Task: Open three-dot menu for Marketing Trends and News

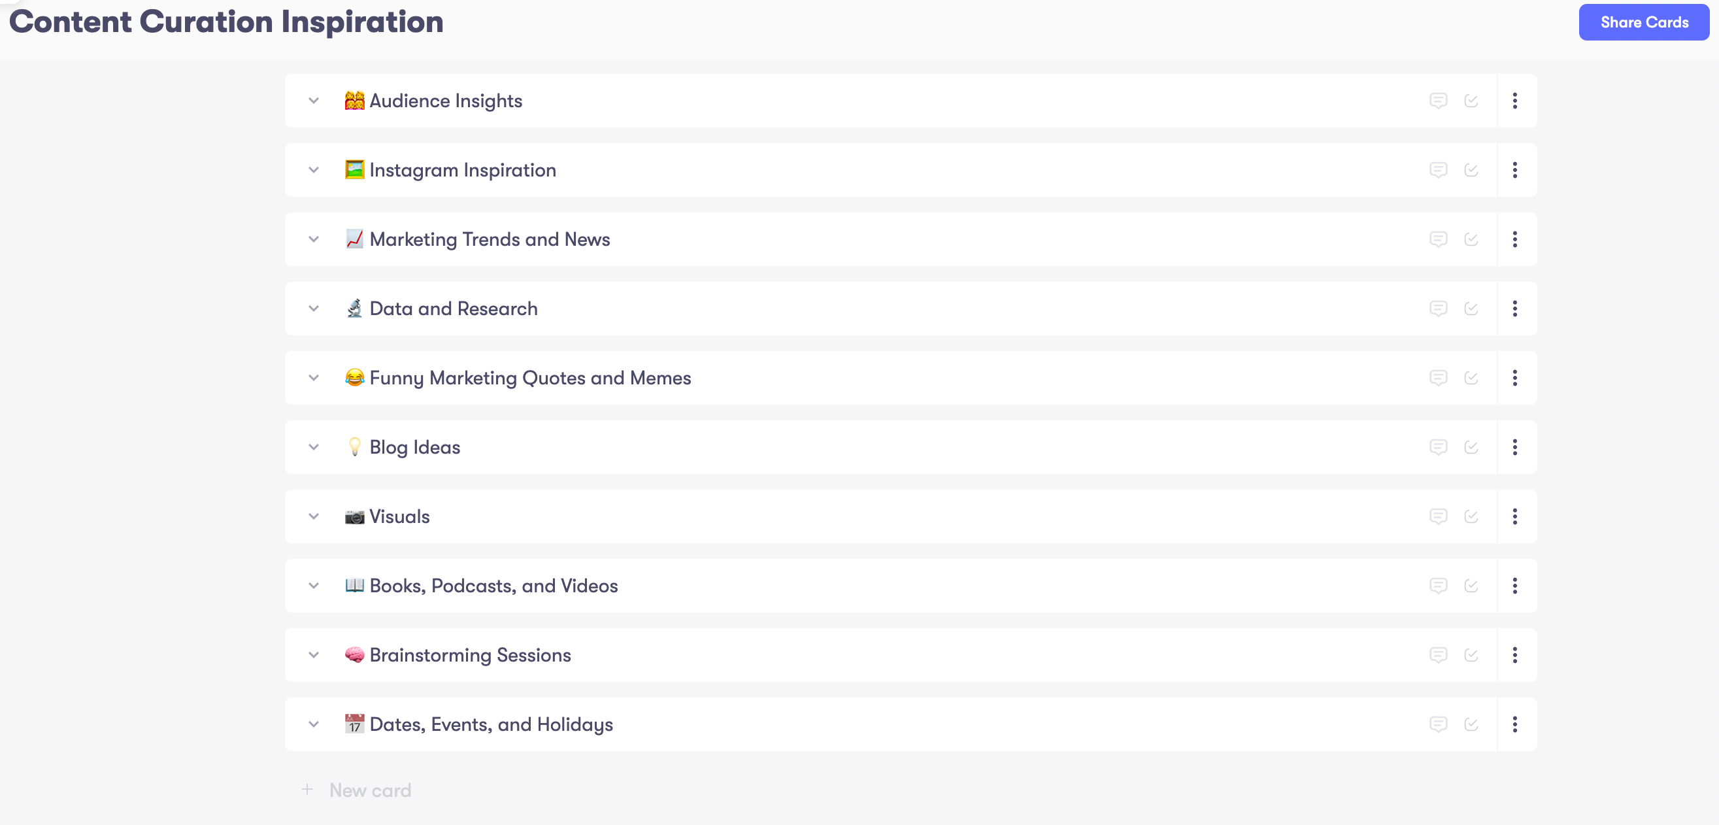Action: point(1515,239)
